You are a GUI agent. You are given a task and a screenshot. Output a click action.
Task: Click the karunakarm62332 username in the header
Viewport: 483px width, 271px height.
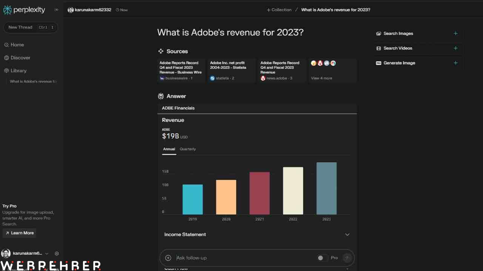[92, 10]
